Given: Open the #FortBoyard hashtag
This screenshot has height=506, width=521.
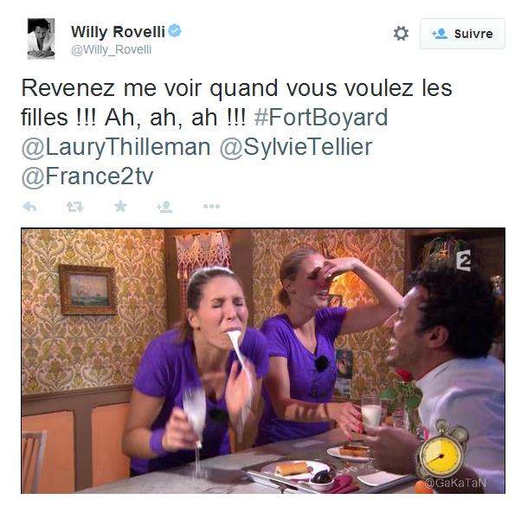Looking at the screenshot, I should pos(321,118).
